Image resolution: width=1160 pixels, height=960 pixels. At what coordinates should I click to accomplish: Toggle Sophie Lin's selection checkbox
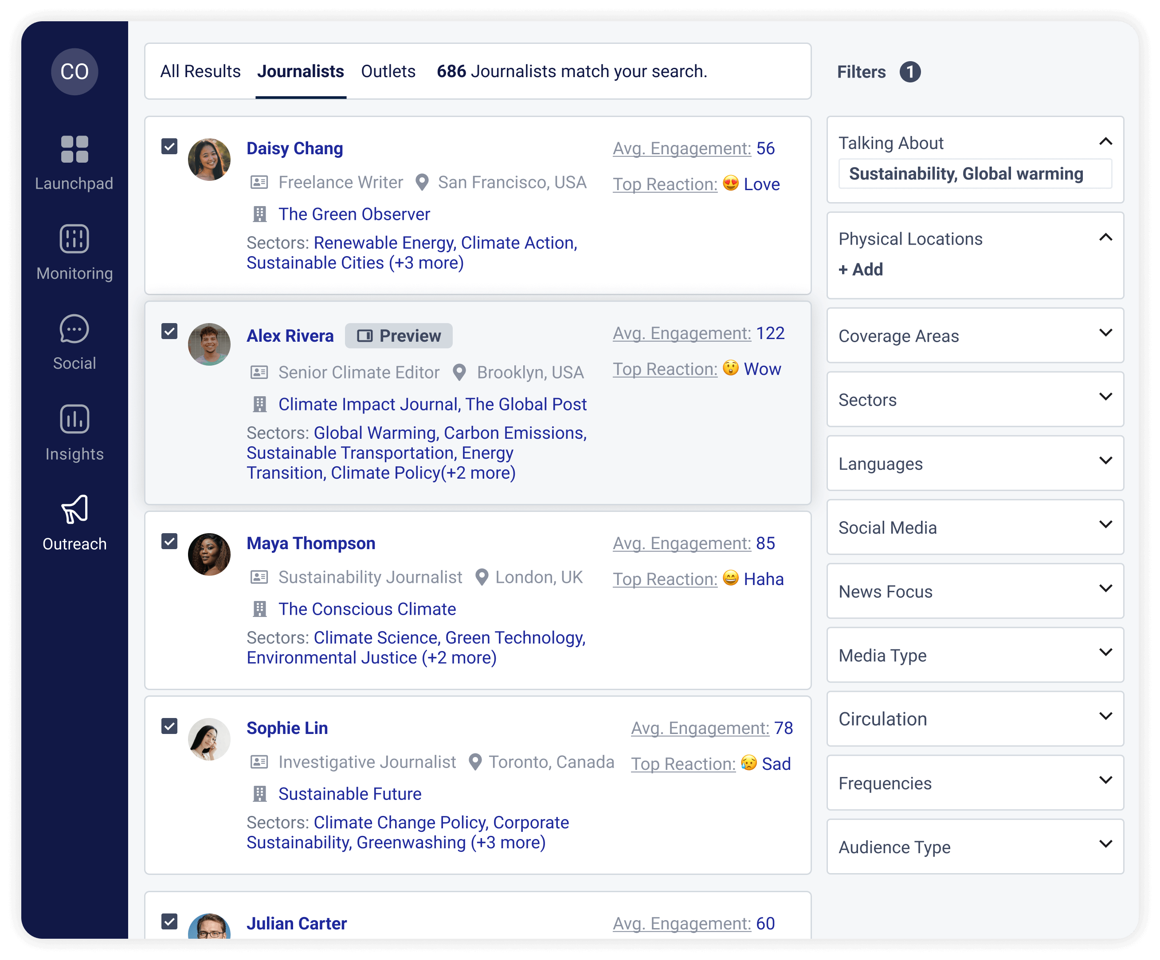click(x=169, y=726)
